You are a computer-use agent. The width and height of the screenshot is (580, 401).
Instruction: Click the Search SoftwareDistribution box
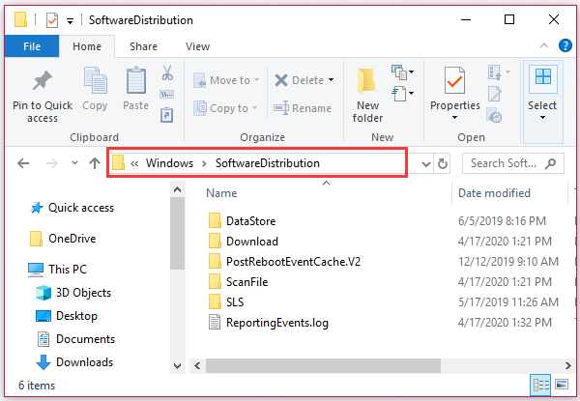pyautogui.click(x=513, y=163)
